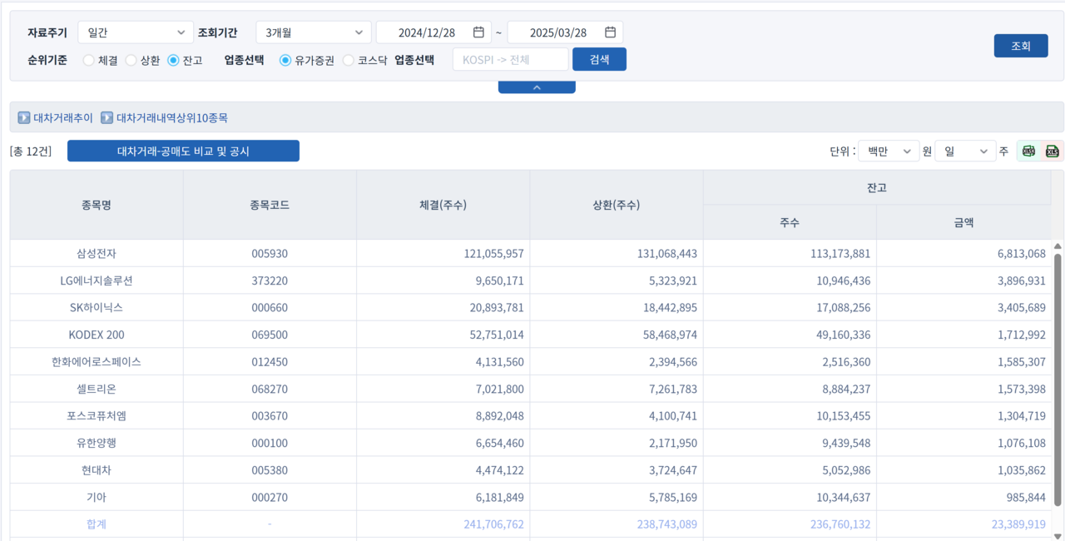Collapse the search filter panel
The image size is (1065, 541).
click(537, 87)
